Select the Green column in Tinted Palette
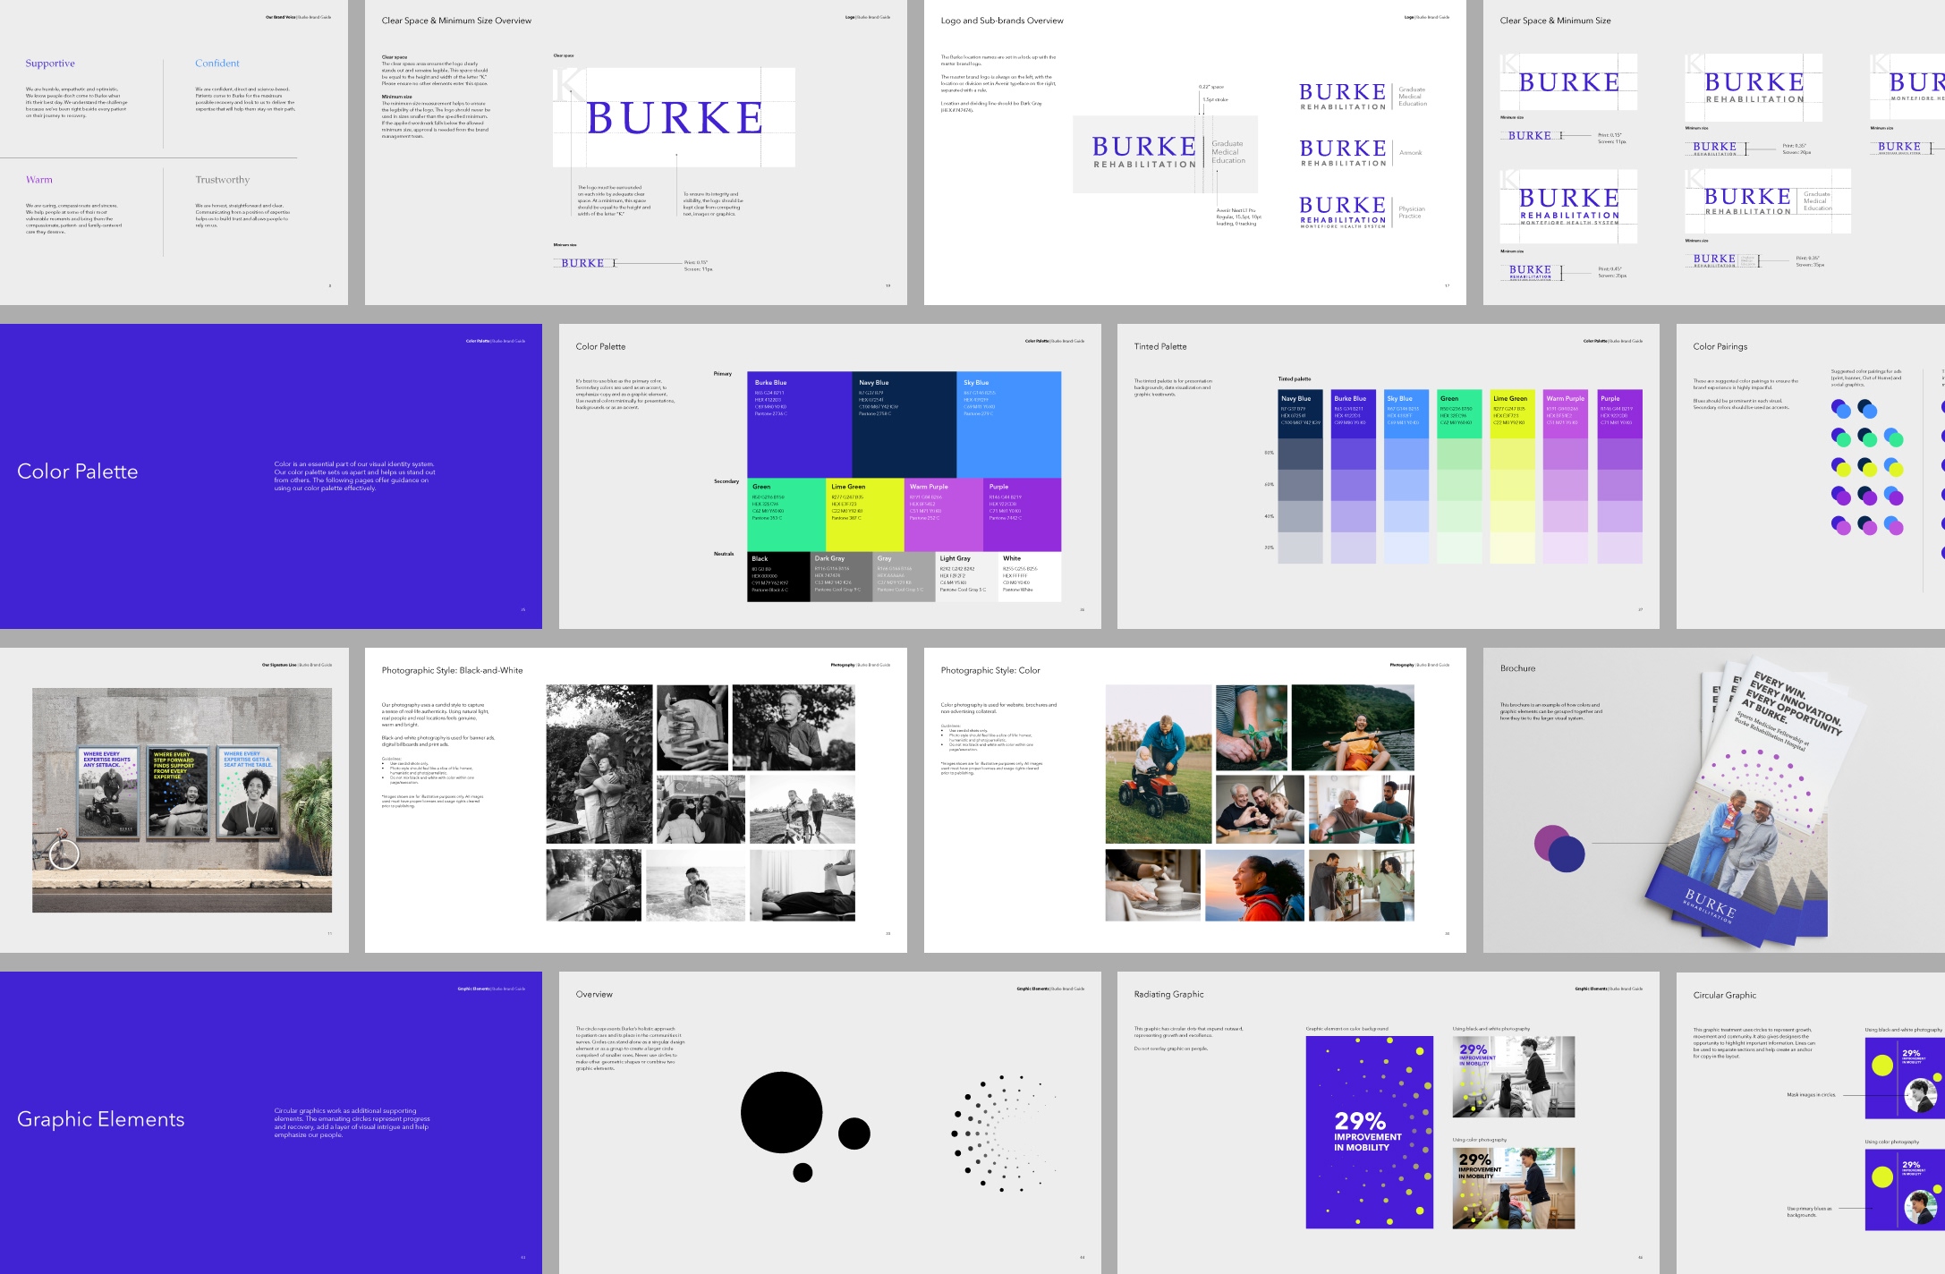The width and height of the screenshot is (1945, 1274). point(1459,476)
